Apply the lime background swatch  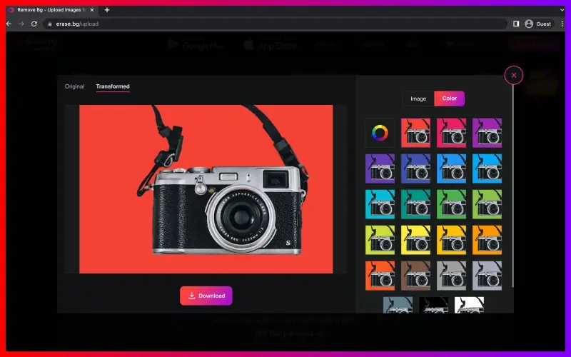pyautogui.click(x=380, y=240)
